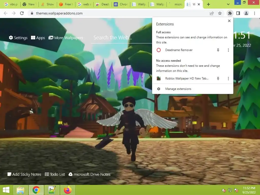Open Firefox from the taskbar
Screen dimensions: 260x195
[x=68, y=190]
